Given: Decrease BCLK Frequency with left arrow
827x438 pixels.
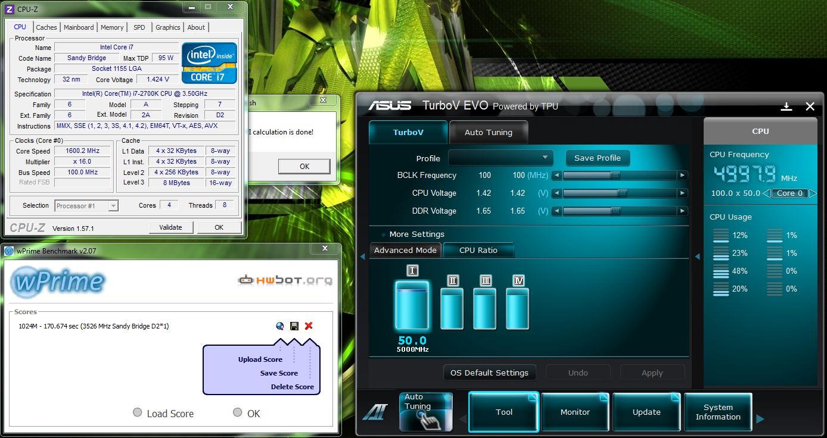Looking at the screenshot, I should pos(556,175).
